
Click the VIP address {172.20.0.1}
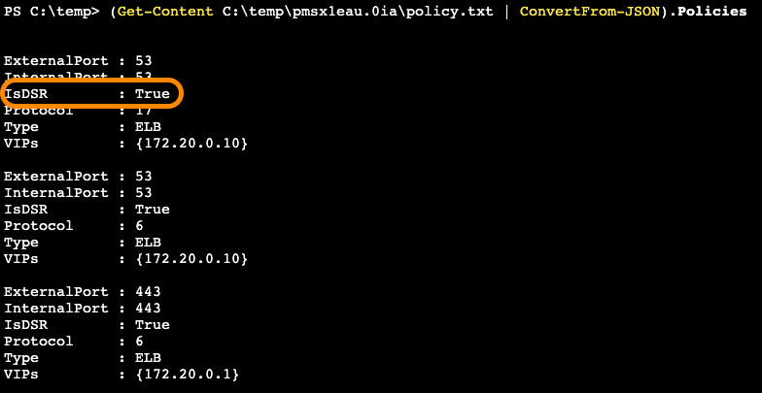coord(188,375)
